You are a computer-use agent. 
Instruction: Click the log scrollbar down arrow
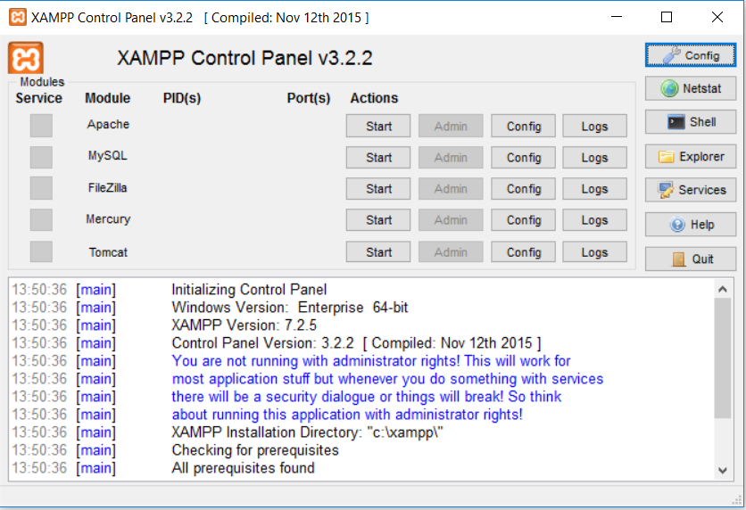coord(723,470)
